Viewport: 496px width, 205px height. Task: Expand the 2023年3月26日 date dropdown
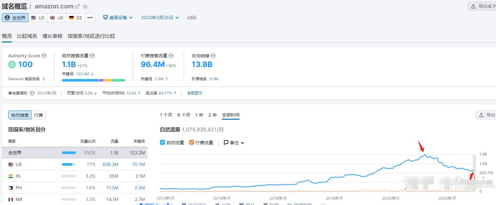[x=160, y=18]
